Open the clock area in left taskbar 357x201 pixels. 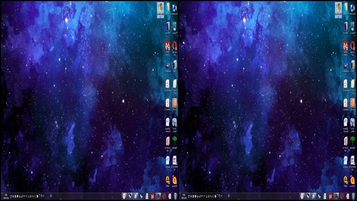click(x=6, y=197)
